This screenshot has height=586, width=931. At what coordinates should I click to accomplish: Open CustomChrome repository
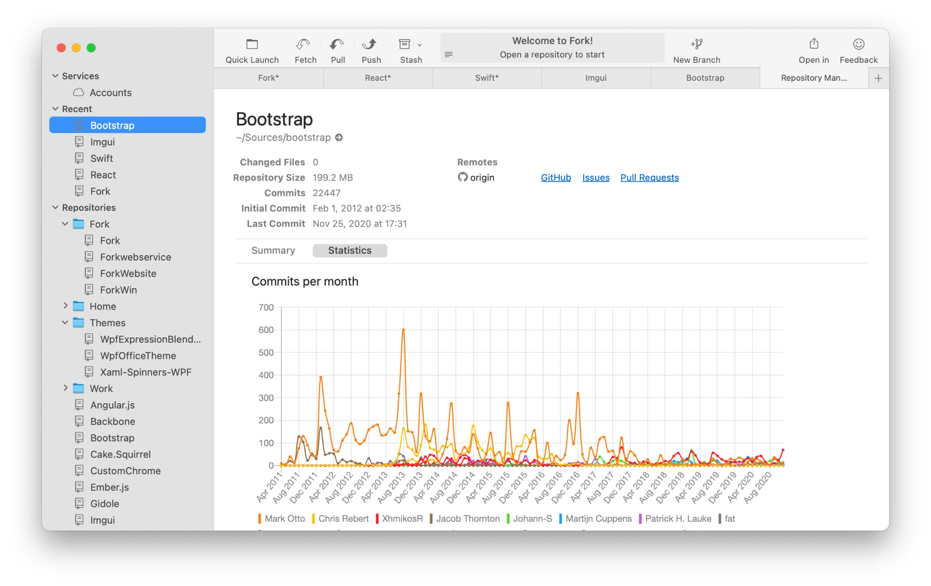127,470
